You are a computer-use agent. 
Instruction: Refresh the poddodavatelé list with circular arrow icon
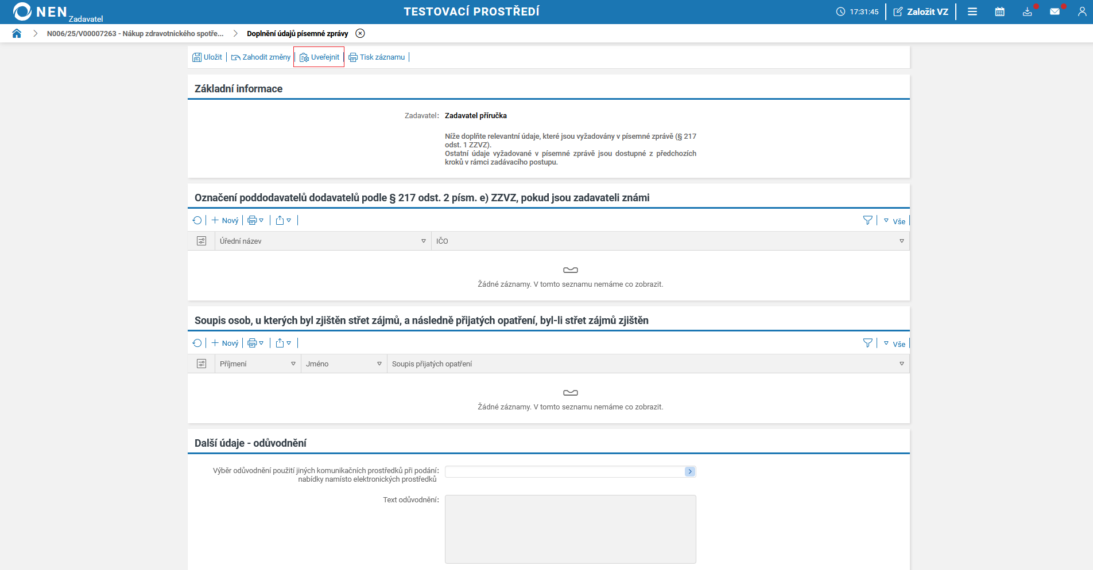197,220
